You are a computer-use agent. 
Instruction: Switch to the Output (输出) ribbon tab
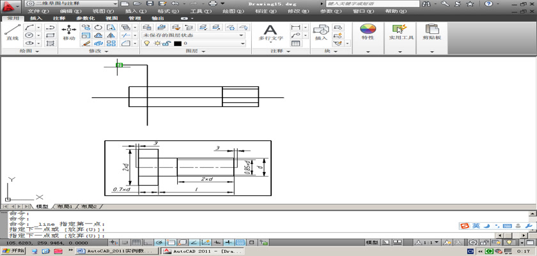click(157, 18)
